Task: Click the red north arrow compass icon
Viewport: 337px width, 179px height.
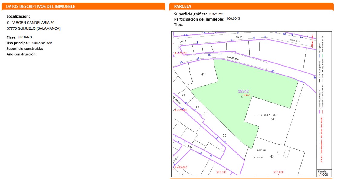Action: click(x=312, y=41)
